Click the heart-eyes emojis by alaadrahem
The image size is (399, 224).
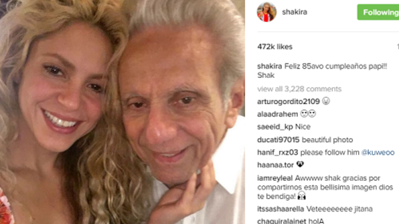tap(308, 113)
